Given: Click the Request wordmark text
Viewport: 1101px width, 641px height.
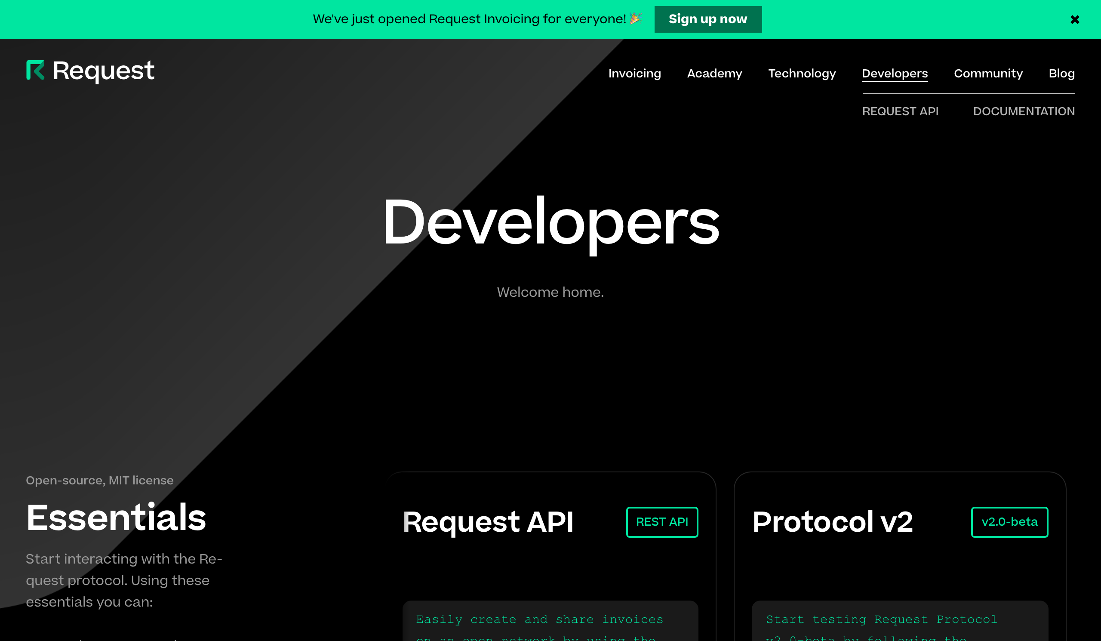Looking at the screenshot, I should (x=103, y=71).
